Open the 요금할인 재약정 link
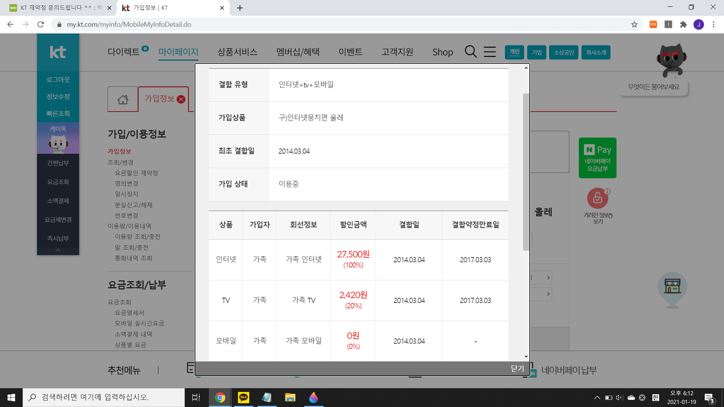This screenshot has height=407, width=724. tap(136, 173)
